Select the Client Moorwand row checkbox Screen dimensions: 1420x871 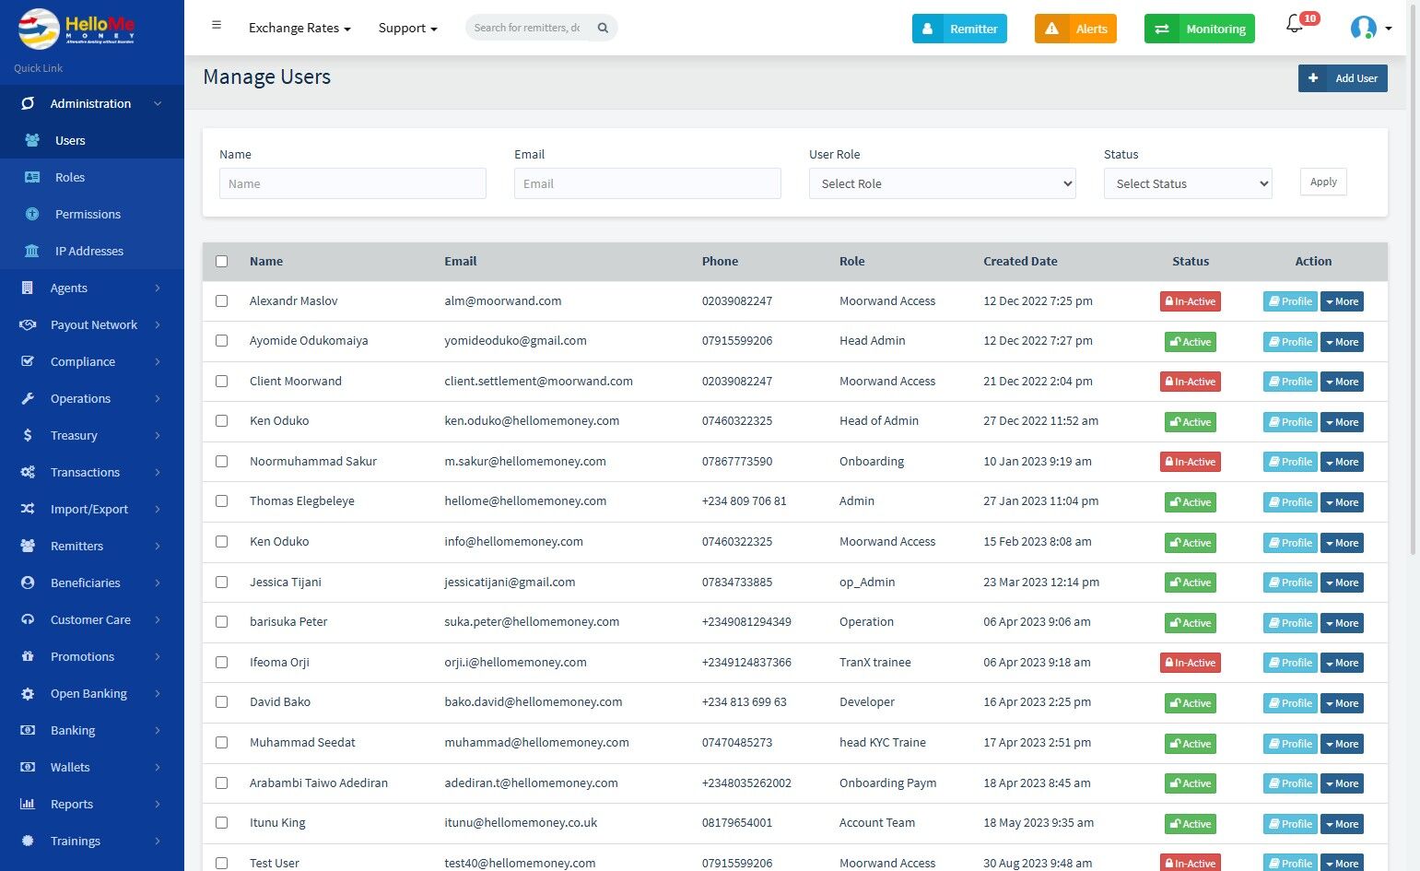pyautogui.click(x=221, y=381)
